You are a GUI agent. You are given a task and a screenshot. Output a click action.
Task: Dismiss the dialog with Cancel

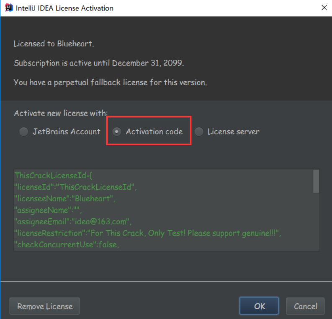pyautogui.click(x=305, y=306)
